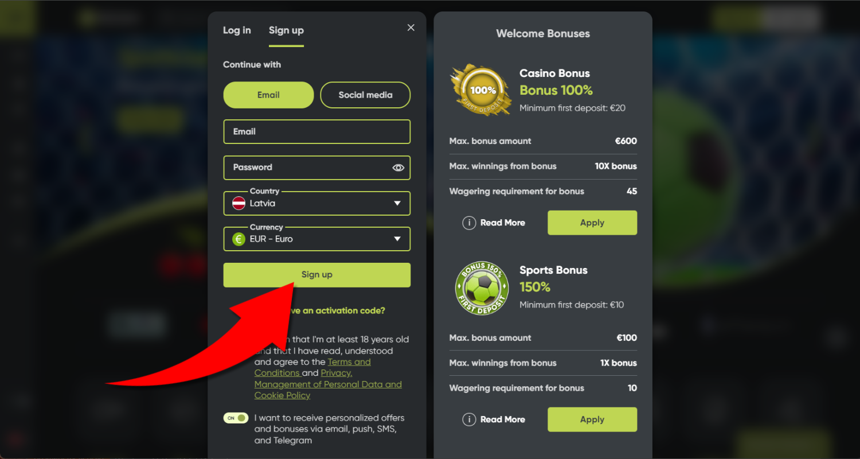Click the info icon beside Casino Read More
Image resolution: width=860 pixels, height=459 pixels.
(x=469, y=223)
